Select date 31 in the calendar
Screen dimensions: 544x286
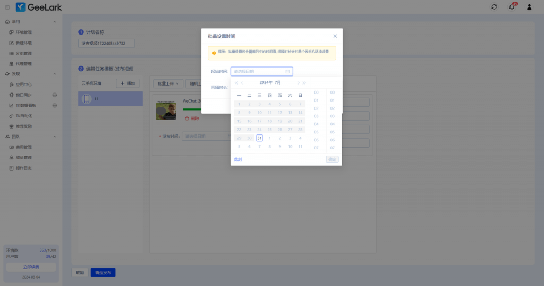point(259,138)
